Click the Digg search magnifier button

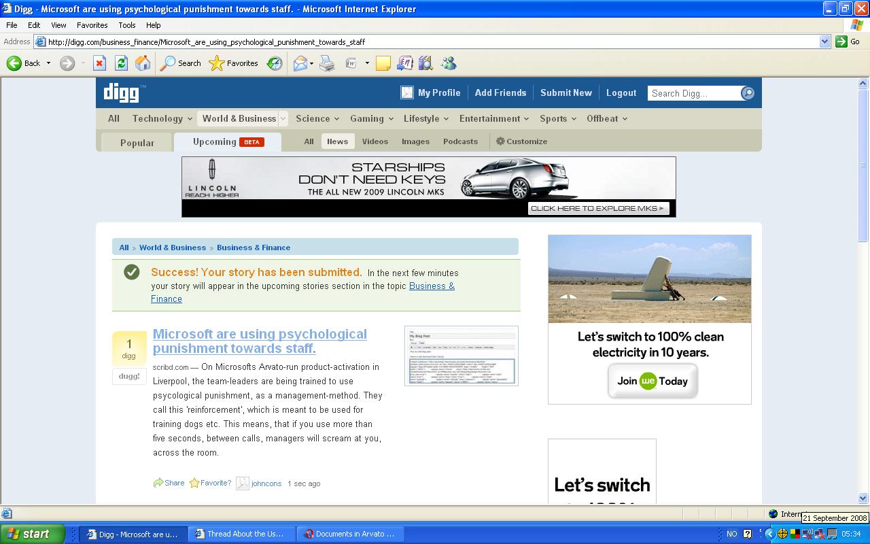(x=748, y=93)
